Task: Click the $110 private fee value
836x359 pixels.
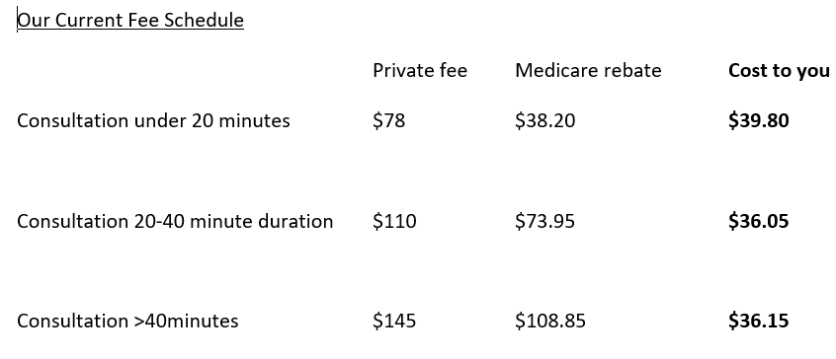Action: pos(394,221)
